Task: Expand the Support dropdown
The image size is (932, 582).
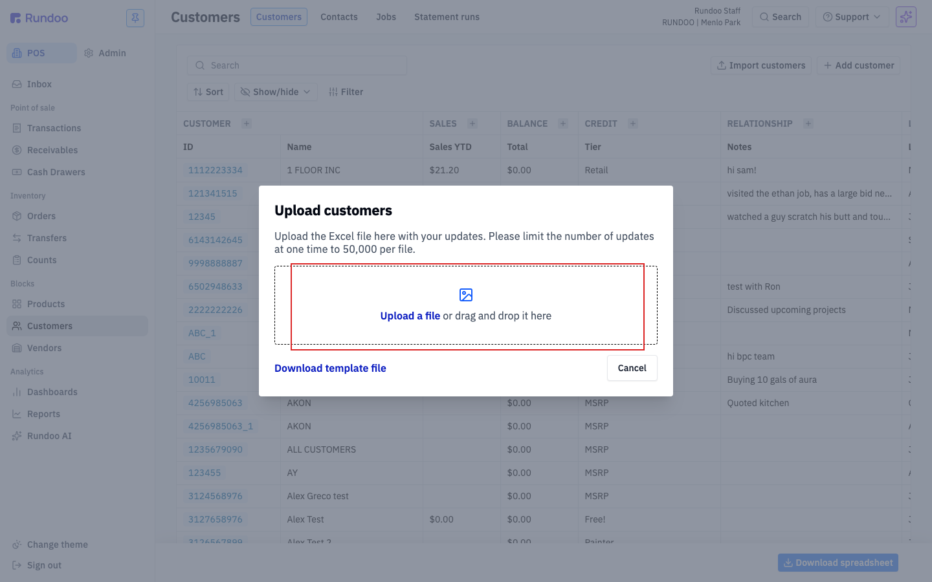Action: click(x=851, y=17)
